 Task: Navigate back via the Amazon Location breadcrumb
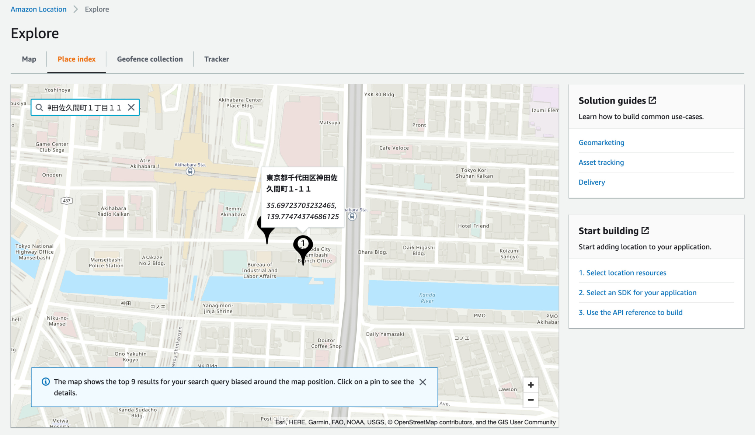coord(38,9)
